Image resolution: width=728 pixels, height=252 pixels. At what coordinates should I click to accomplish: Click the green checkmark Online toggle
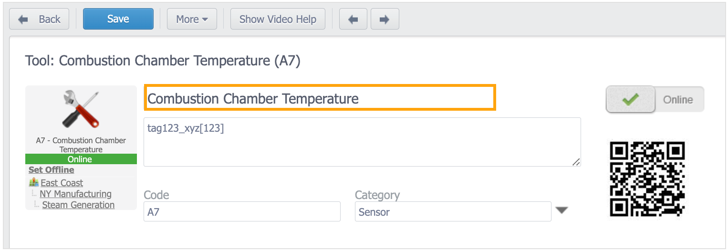(x=630, y=100)
